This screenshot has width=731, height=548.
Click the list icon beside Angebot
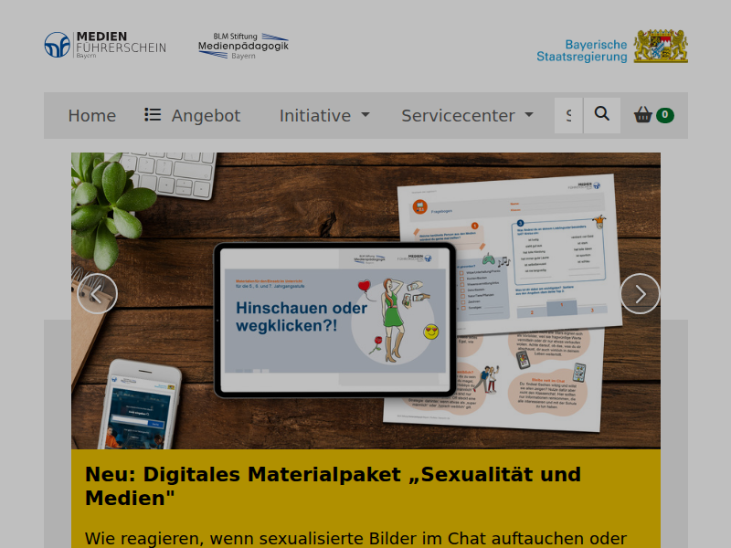pos(153,115)
